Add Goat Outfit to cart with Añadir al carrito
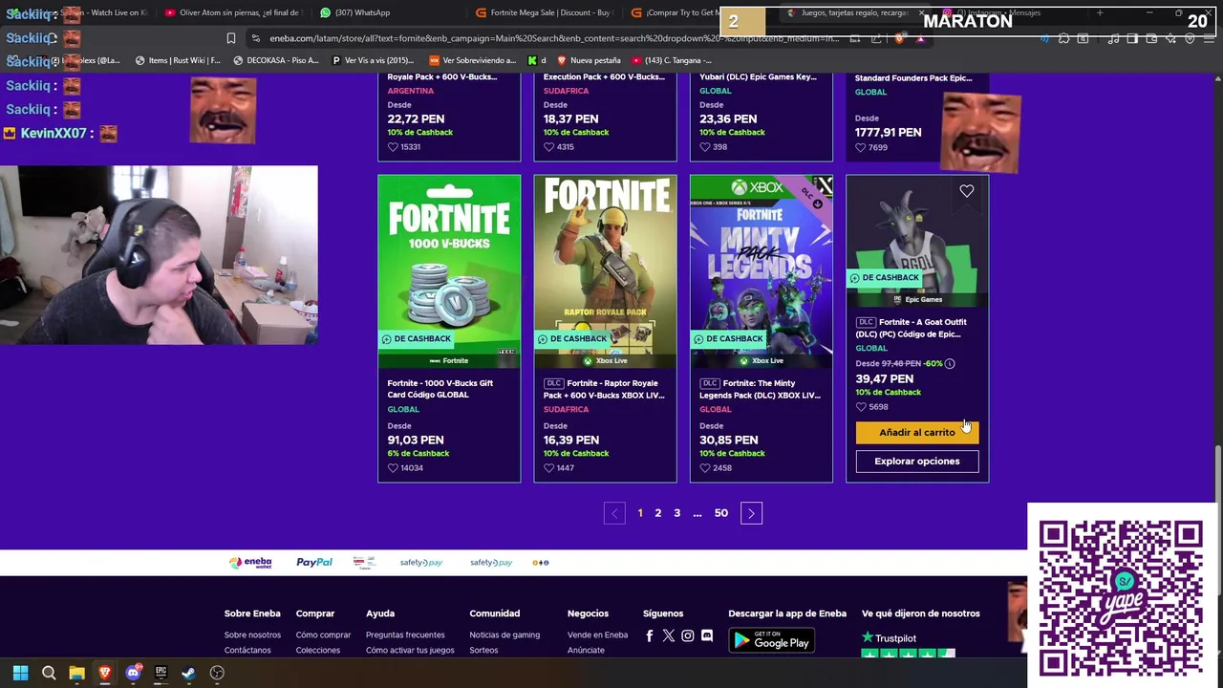The image size is (1223, 688). tap(917, 433)
